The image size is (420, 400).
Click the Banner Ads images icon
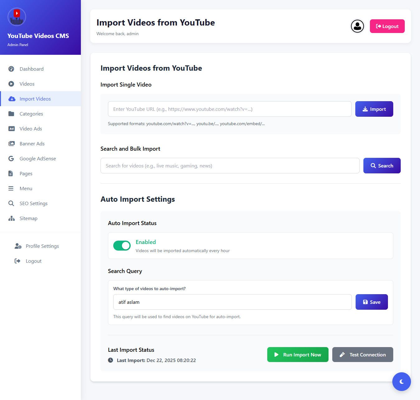[12, 144]
